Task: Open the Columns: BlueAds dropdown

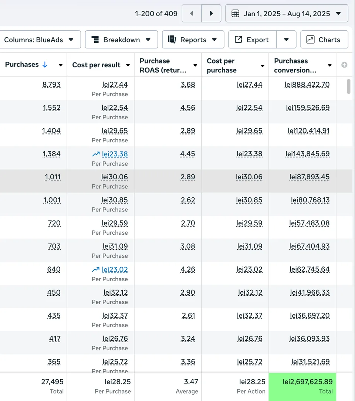Action: tap(40, 40)
